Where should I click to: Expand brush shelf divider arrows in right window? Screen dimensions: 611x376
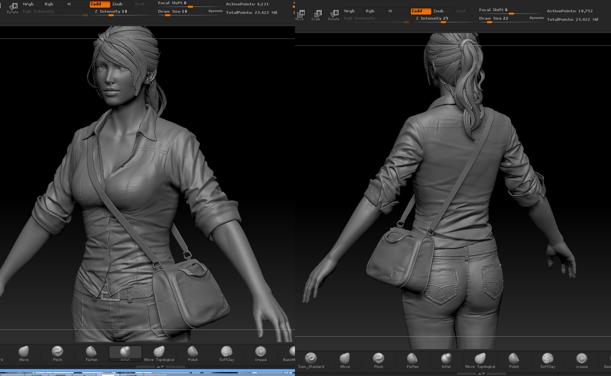coord(481,374)
